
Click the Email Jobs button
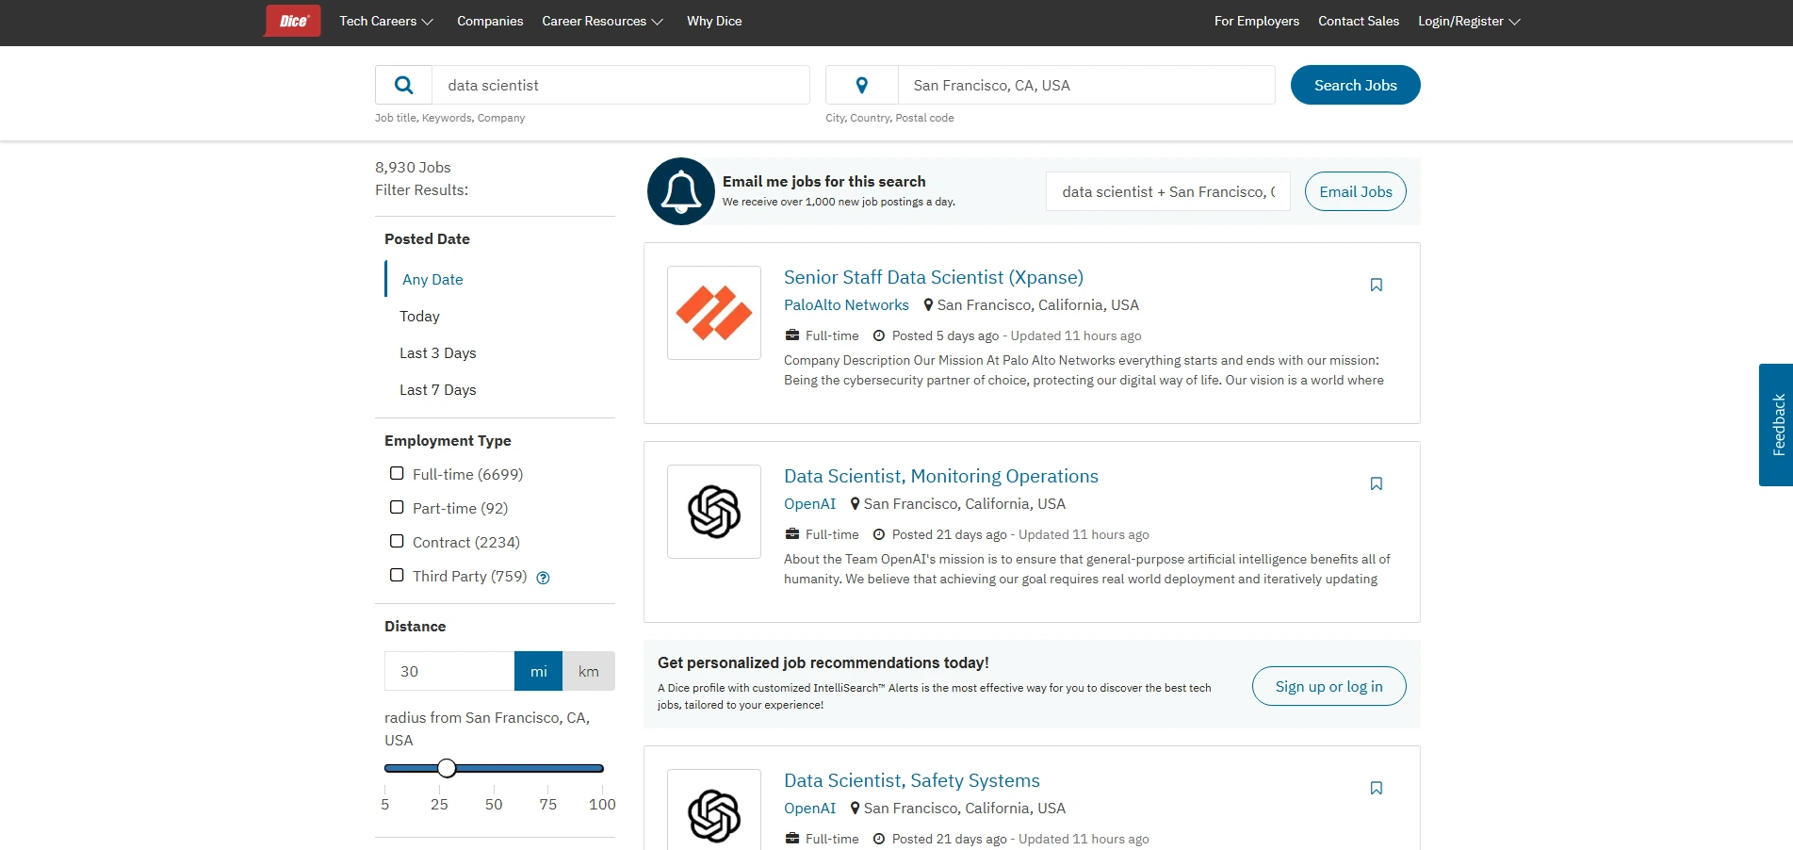(x=1355, y=191)
